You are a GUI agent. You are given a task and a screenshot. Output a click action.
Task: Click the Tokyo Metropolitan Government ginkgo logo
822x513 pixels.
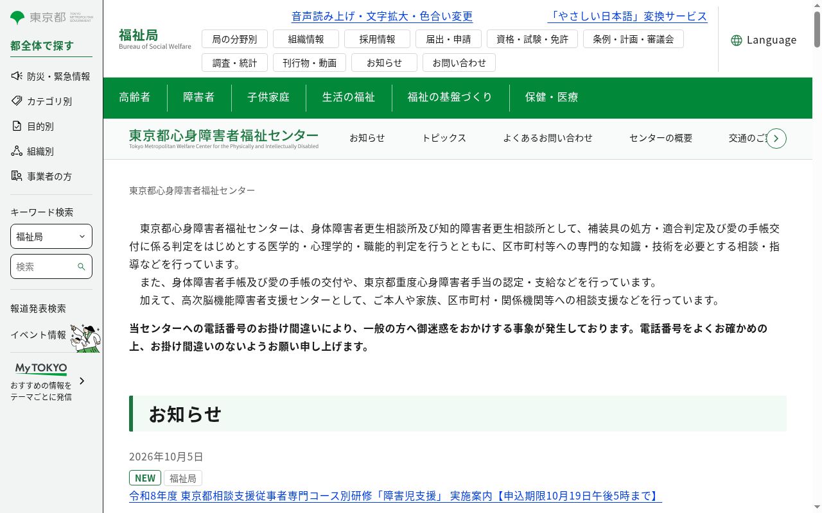[51, 17]
